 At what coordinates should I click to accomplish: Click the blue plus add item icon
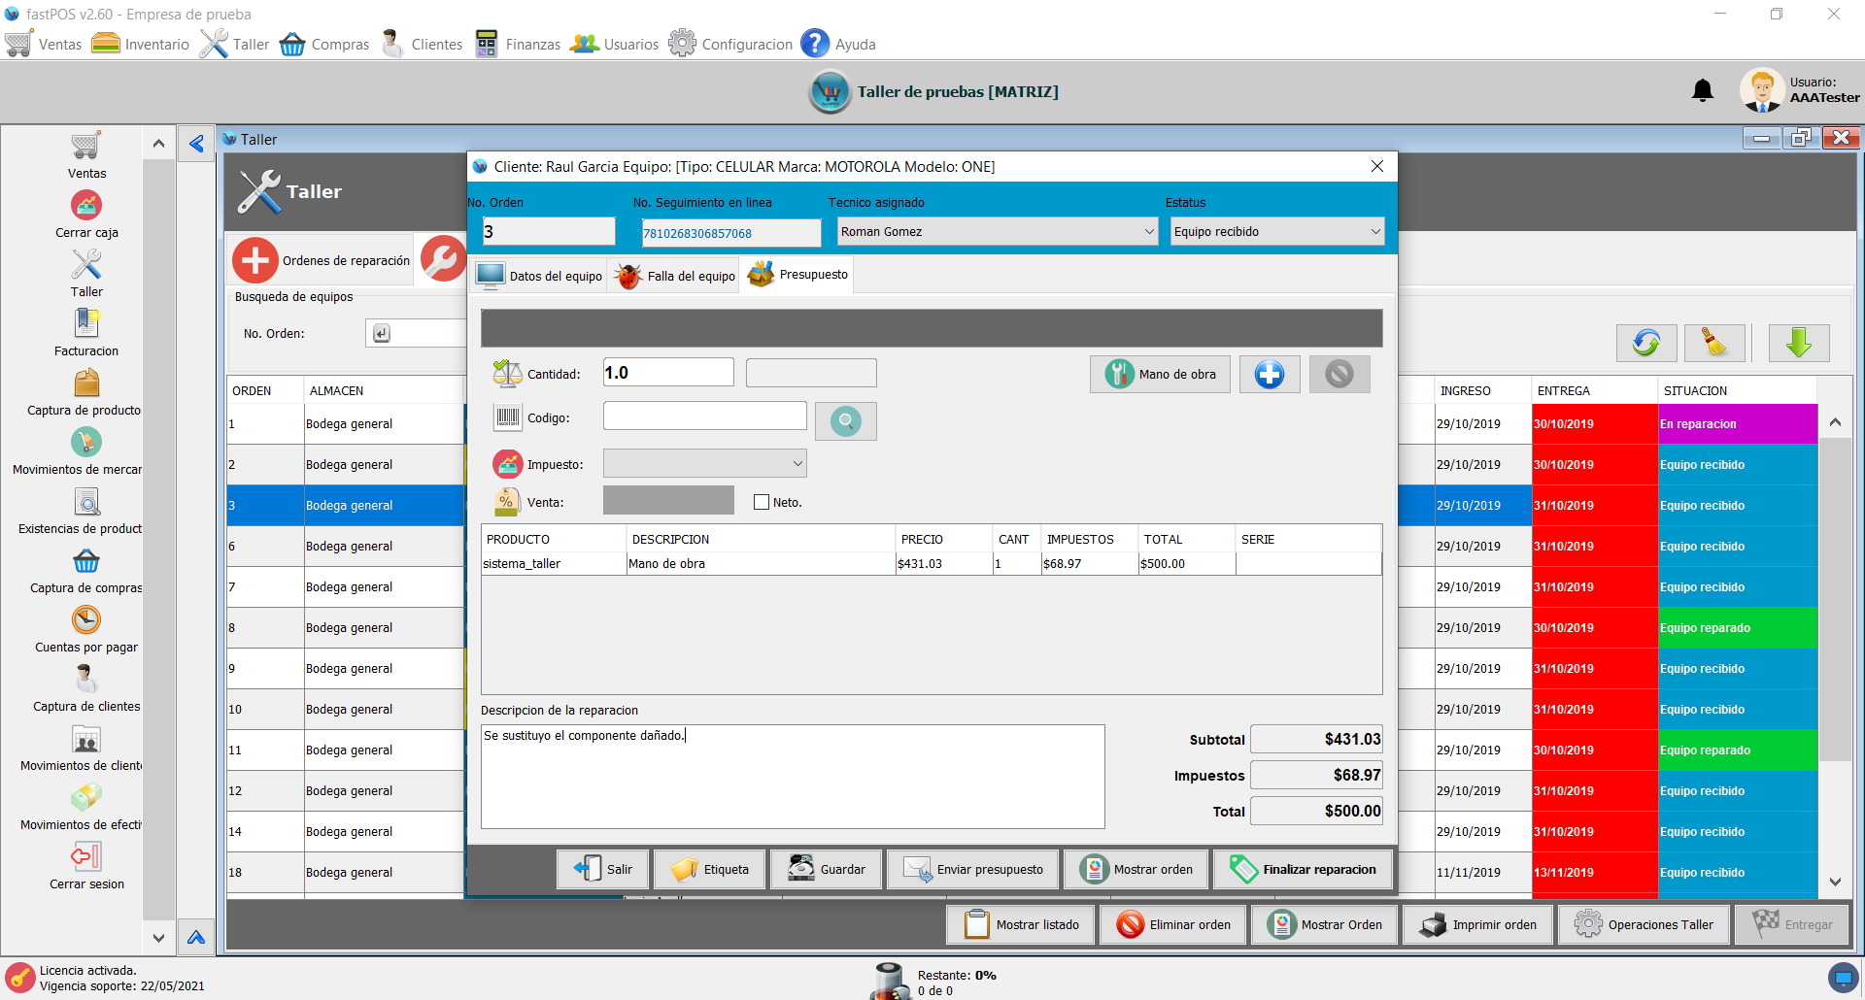tap(1269, 374)
